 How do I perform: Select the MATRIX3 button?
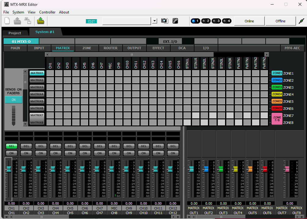pos(37,87)
